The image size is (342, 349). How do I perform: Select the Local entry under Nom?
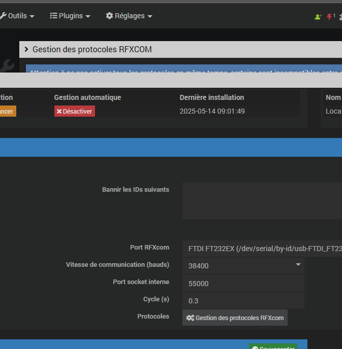point(333,111)
